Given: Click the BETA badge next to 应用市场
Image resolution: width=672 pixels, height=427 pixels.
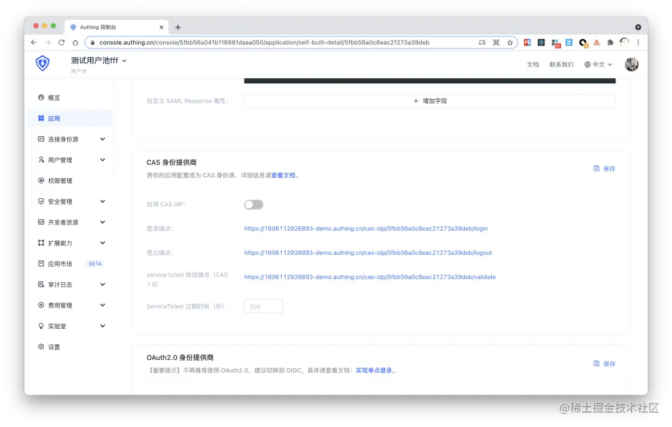Looking at the screenshot, I should click(95, 264).
